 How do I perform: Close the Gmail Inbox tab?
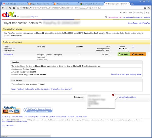tap(26, 4)
